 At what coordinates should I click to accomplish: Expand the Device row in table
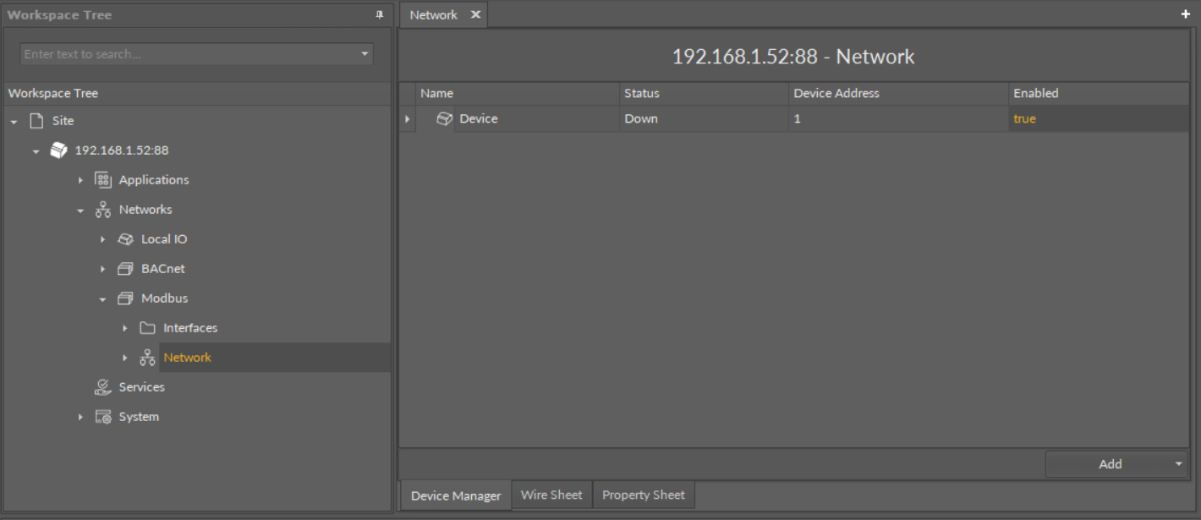click(407, 119)
